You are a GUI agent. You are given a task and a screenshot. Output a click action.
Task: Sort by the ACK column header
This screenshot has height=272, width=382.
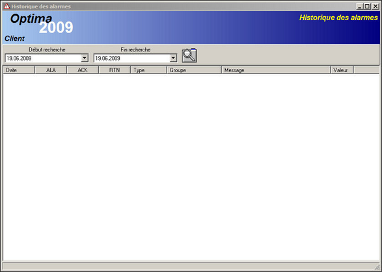83,70
